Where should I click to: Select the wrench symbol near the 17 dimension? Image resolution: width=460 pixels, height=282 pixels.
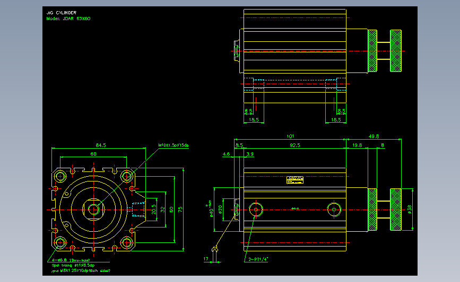pos(215,250)
